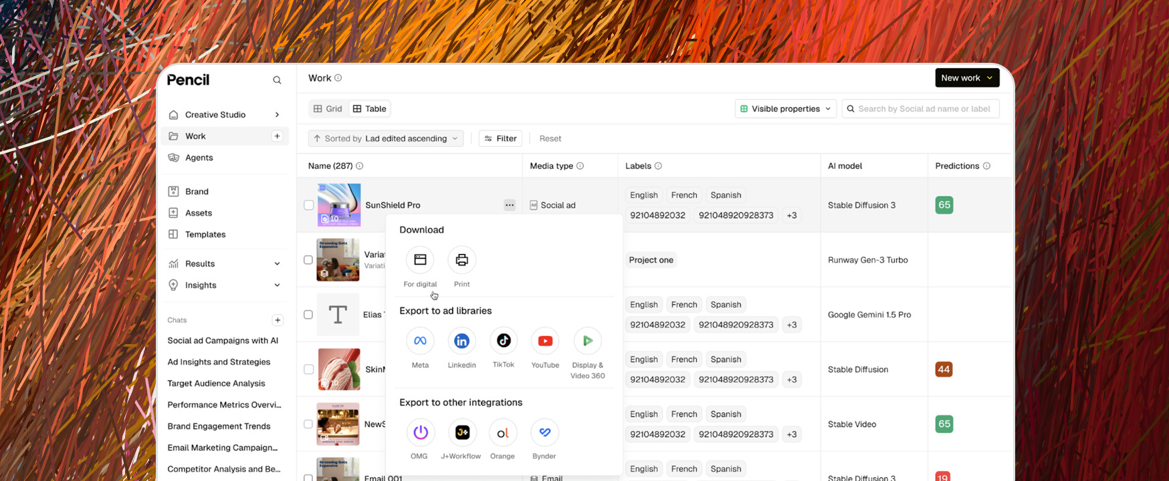Tick checkbox for row scoring 44
This screenshot has height=481, width=1169.
(308, 369)
